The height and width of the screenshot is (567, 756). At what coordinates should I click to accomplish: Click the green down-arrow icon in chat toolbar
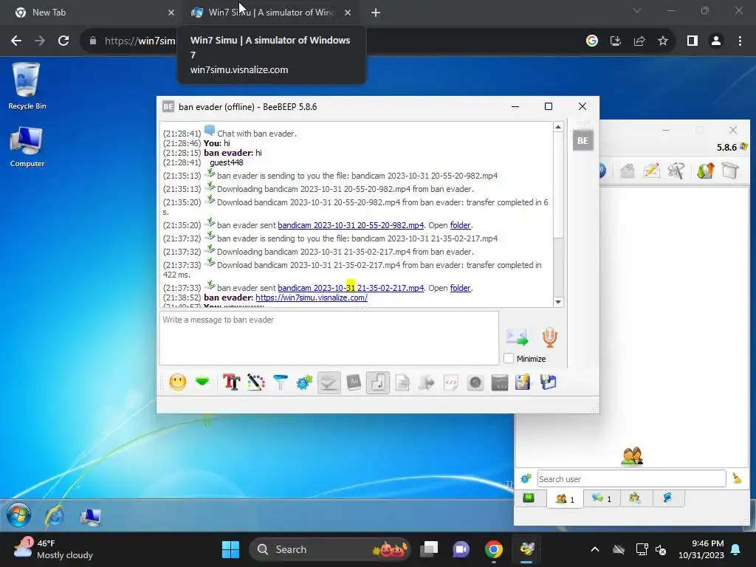pyautogui.click(x=202, y=382)
